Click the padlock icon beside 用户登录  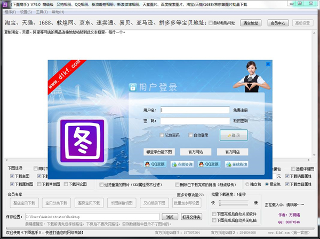(x=133, y=87)
